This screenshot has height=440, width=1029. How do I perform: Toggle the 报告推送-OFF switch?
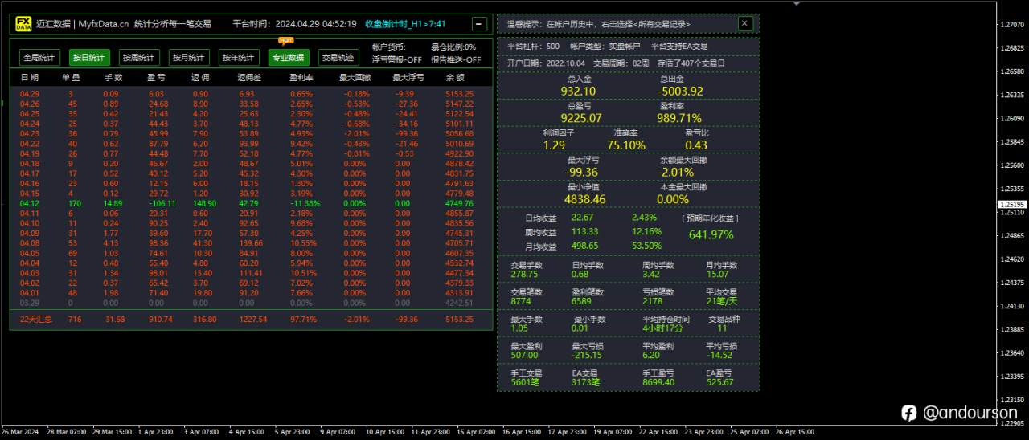pos(456,59)
